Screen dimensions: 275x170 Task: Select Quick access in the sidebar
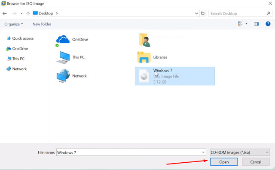pyautogui.click(x=20, y=39)
